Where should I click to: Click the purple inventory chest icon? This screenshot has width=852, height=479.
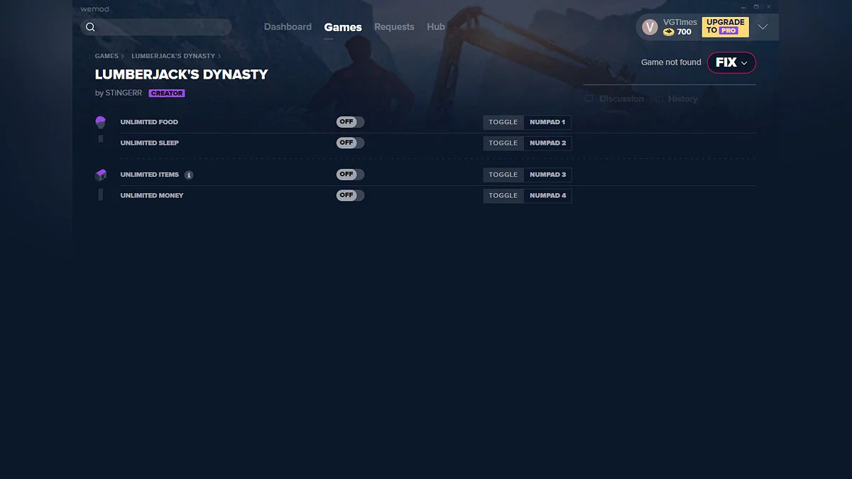coord(100,175)
